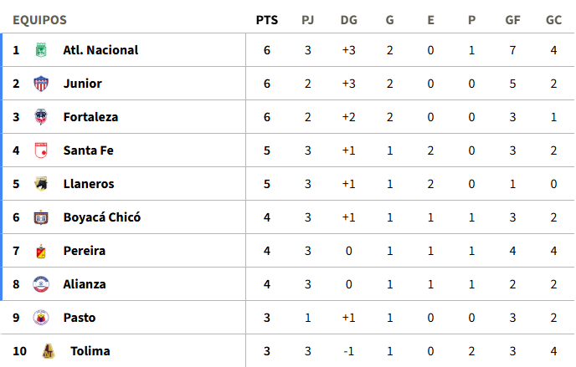Image resolution: width=576 pixels, height=367 pixels.
Task: Open the Tolima team name link
Action: point(90,351)
